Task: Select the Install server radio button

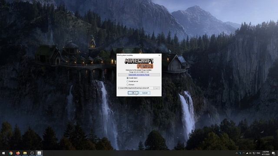Action: (127, 81)
